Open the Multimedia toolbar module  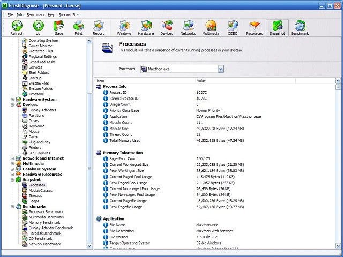[x=211, y=27]
